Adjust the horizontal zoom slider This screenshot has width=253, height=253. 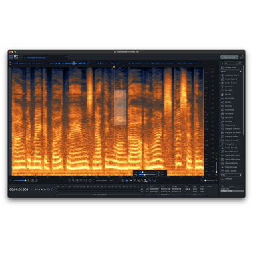tap(209, 180)
